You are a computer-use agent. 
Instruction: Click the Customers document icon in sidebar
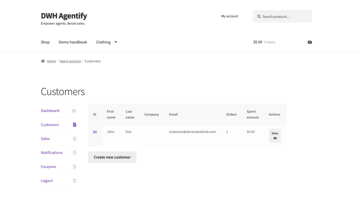click(74, 125)
